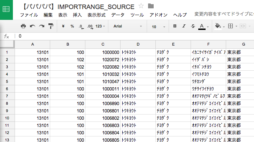Click cell ｳﾁｻｲﾜｲﾁﾖｳ in column F

point(208,89)
